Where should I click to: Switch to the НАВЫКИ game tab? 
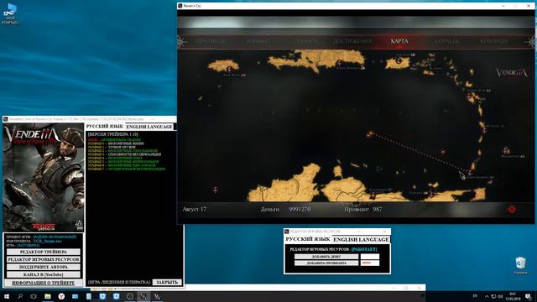point(258,41)
